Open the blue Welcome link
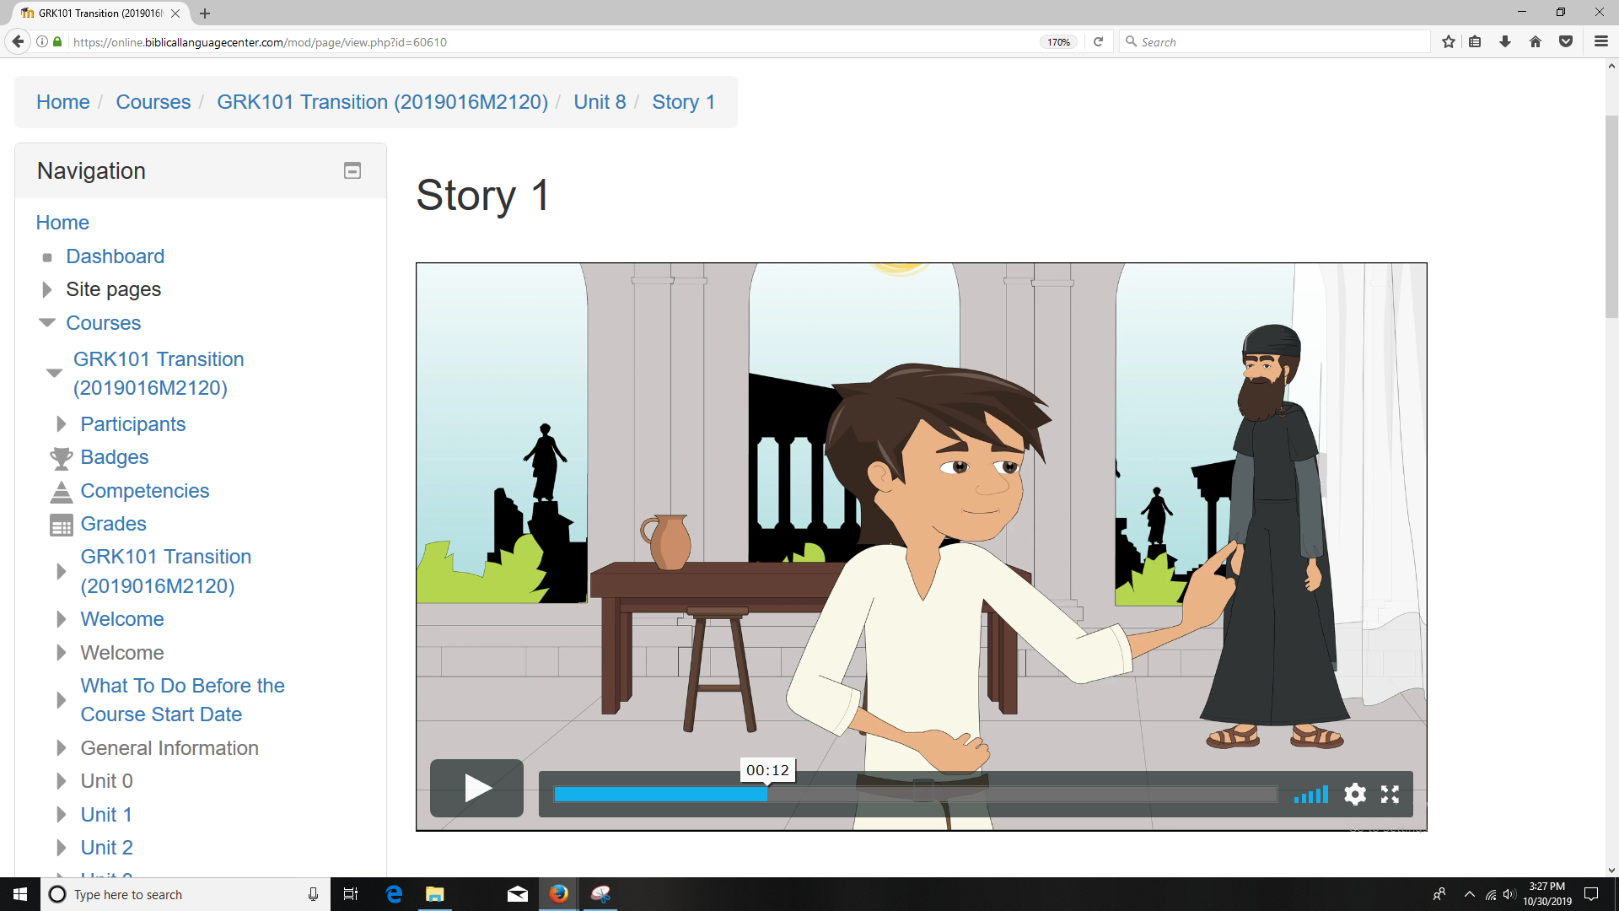 122,619
